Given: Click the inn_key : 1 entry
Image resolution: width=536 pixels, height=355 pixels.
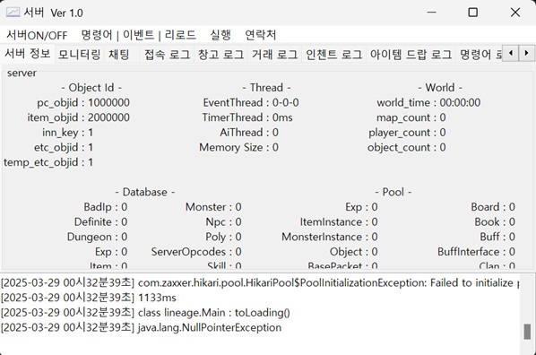Looking at the screenshot, I should pyautogui.click(x=67, y=133).
